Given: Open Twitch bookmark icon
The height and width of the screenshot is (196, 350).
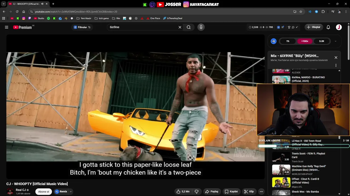Looking at the screenshot, I should [x=30, y=18].
